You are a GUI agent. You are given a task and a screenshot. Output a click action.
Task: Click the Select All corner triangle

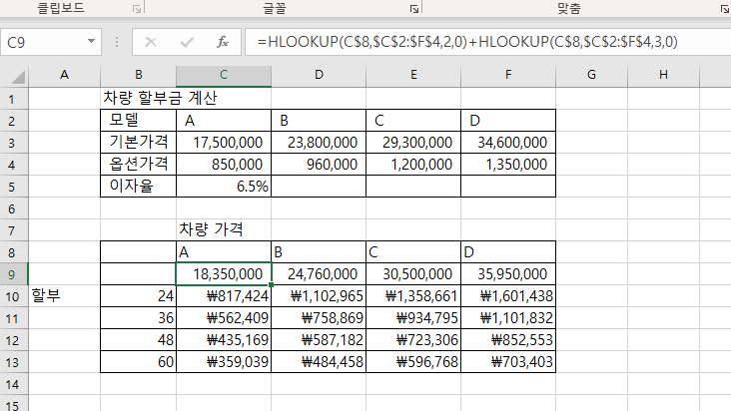pos(18,76)
